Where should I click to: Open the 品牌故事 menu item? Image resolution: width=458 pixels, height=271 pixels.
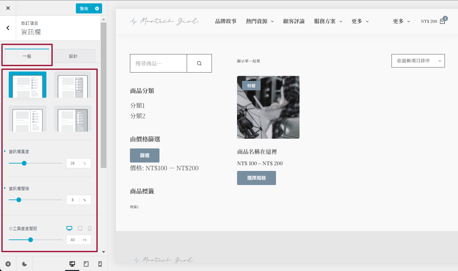pos(226,21)
